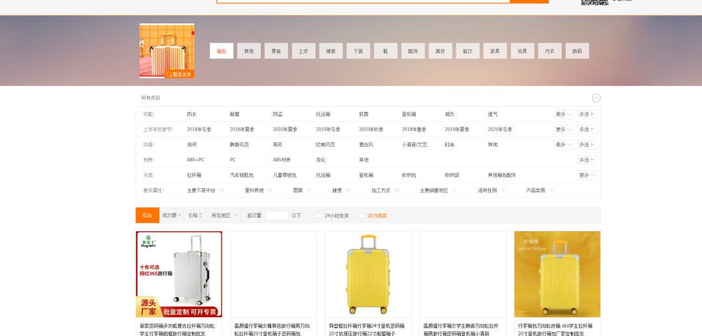Select the 箱包 category tab

(x=222, y=51)
